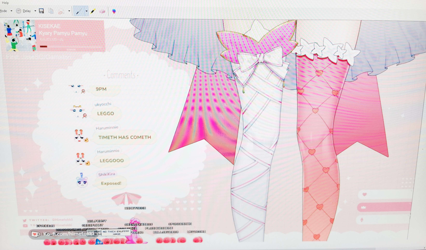The image size is (426, 250).
Task: Click the Send Snip envelope icon
Action: [61, 11]
